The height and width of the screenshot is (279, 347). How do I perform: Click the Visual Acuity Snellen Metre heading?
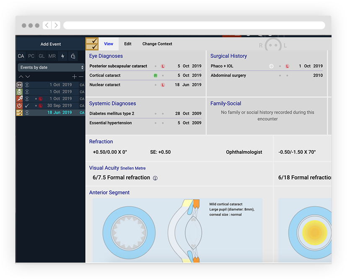click(117, 168)
